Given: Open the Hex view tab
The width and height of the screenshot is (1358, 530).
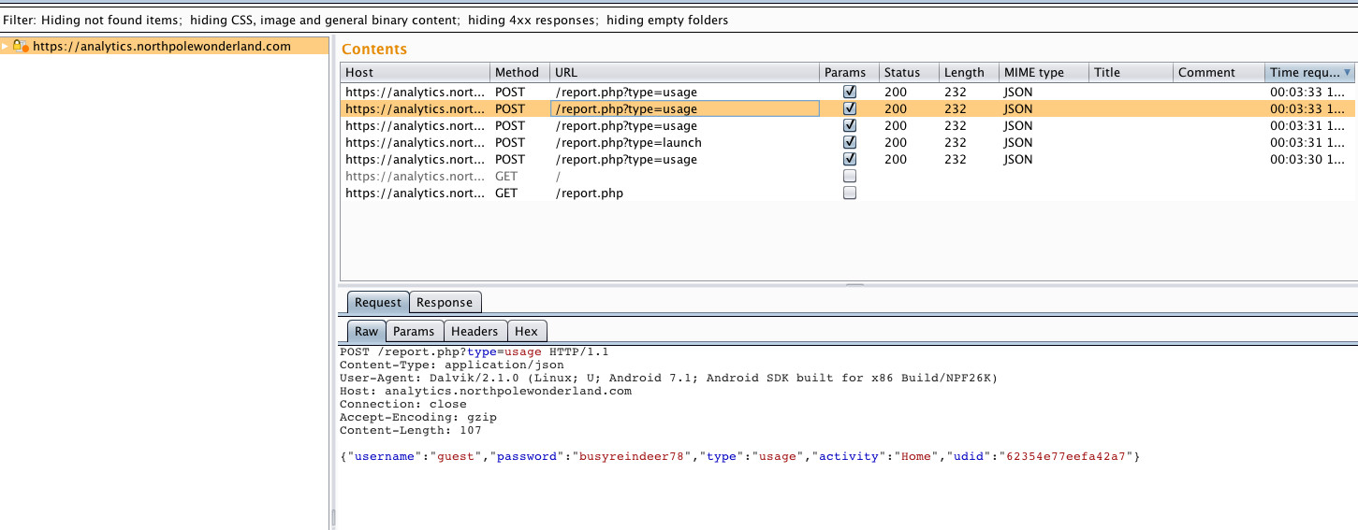Looking at the screenshot, I should [x=526, y=331].
